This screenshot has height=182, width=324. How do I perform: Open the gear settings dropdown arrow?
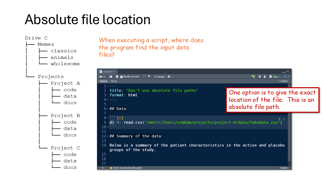pos(173,77)
